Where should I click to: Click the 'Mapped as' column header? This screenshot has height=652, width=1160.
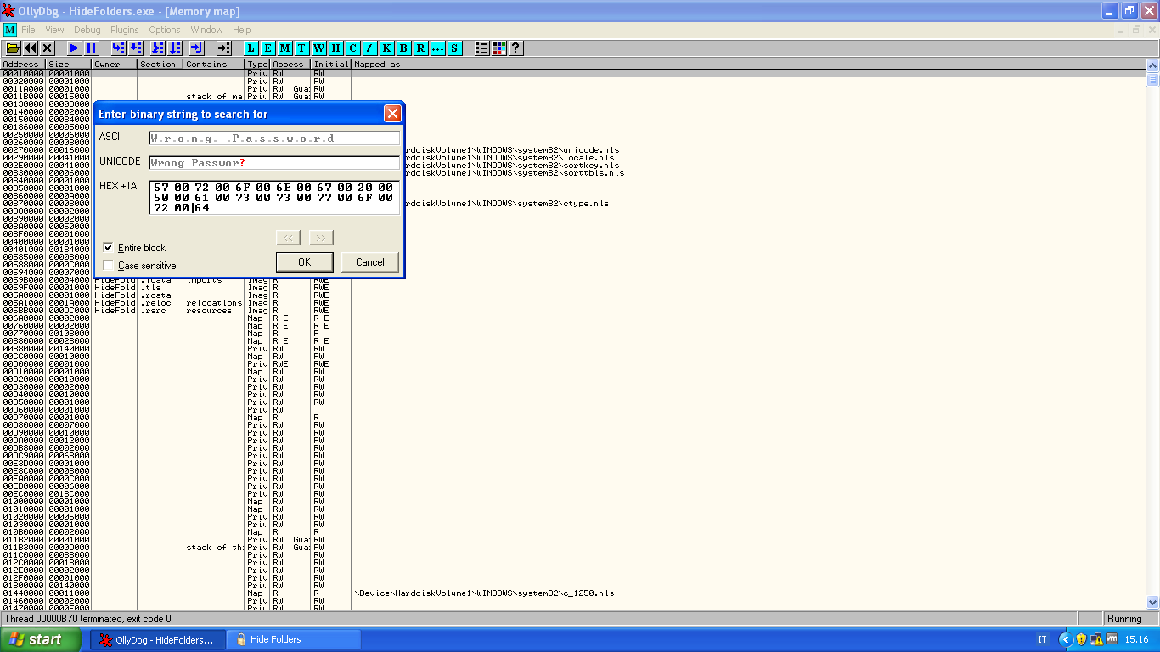pyautogui.click(x=747, y=64)
